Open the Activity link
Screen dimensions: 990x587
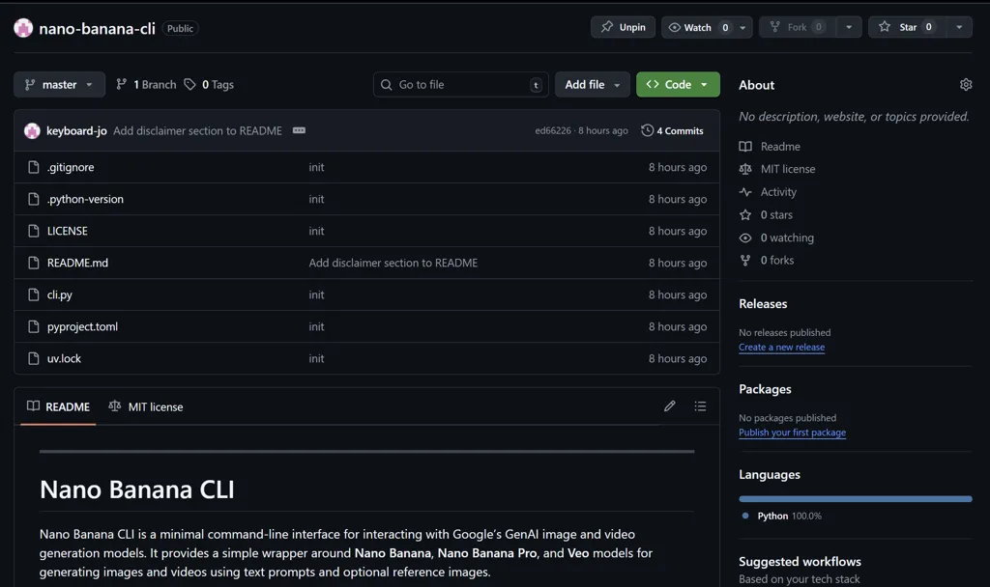[769, 192]
